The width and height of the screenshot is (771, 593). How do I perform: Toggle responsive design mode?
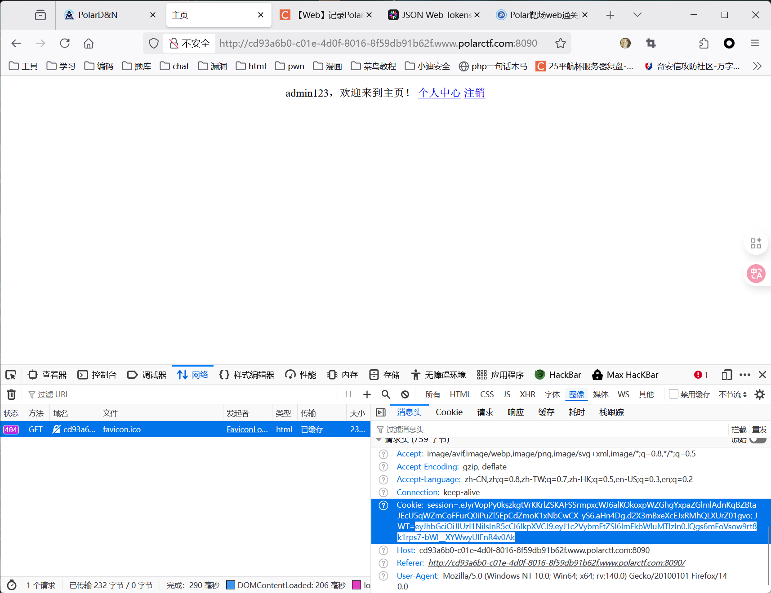point(726,375)
